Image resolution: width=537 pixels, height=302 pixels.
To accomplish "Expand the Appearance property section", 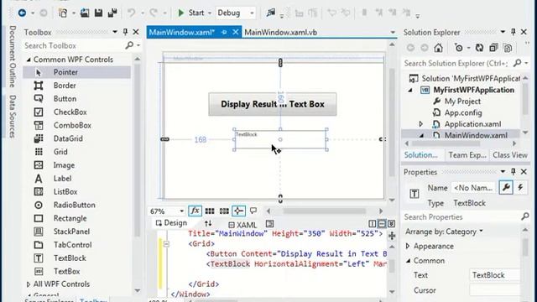I will pos(408,246).
